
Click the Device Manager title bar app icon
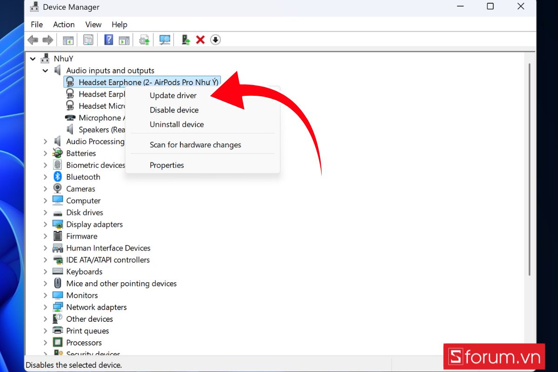[x=34, y=7]
